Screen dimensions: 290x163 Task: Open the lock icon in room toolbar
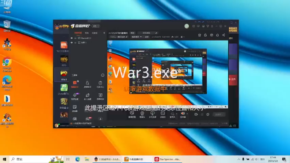[205, 35]
